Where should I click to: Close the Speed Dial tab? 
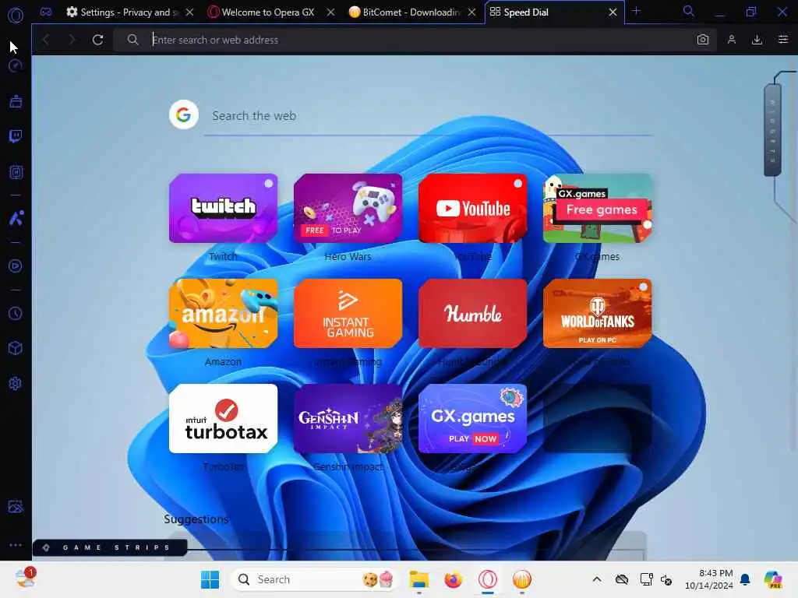[x=613, y=12]
